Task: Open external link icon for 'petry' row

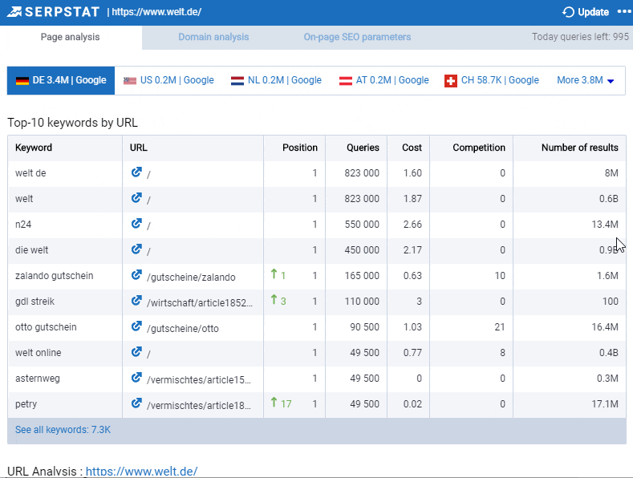Action: coord(136,403)
